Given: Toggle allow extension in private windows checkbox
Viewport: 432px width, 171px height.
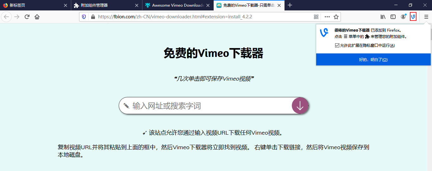Looking at the screenshot, I should pyautogui.click(x=337, y=46).
